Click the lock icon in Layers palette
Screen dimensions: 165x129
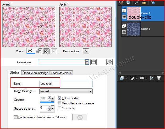pos(144,2)
